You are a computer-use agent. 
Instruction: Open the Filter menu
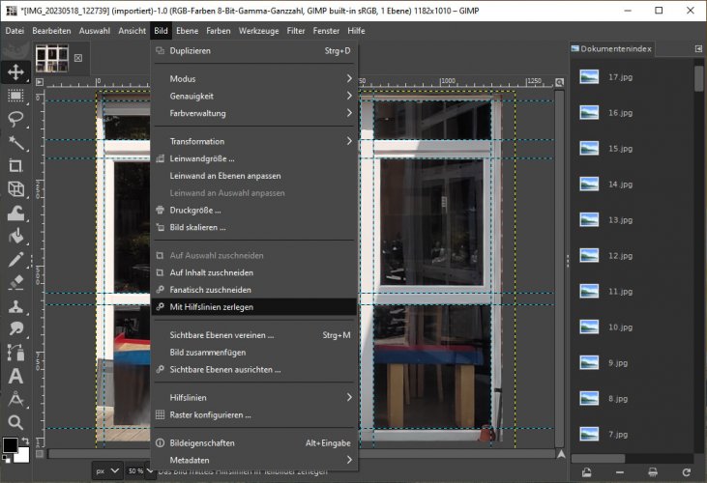(296, 31)
